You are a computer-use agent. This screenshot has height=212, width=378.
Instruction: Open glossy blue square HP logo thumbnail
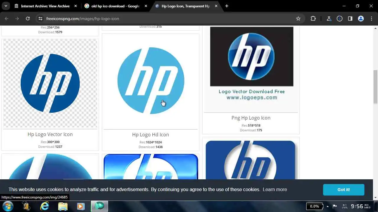tap(151, 166)
